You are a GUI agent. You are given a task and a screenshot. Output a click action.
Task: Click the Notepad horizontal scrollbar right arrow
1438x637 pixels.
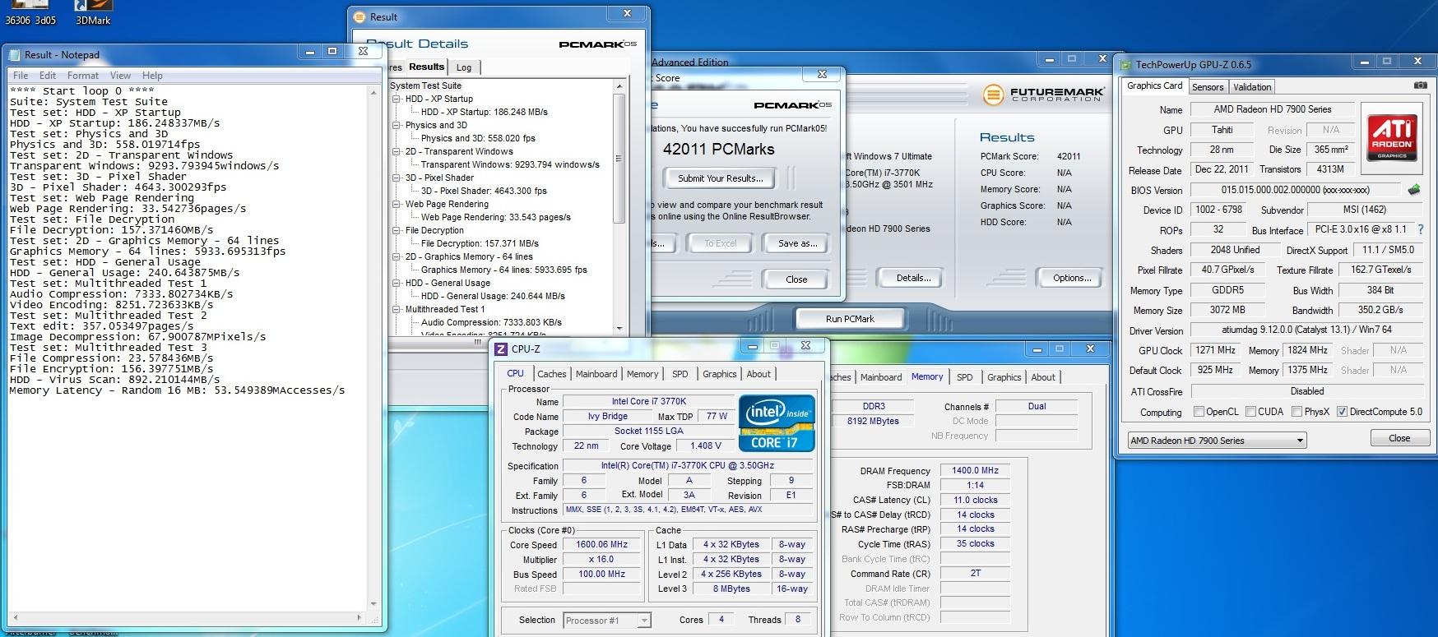coord(359,617)
